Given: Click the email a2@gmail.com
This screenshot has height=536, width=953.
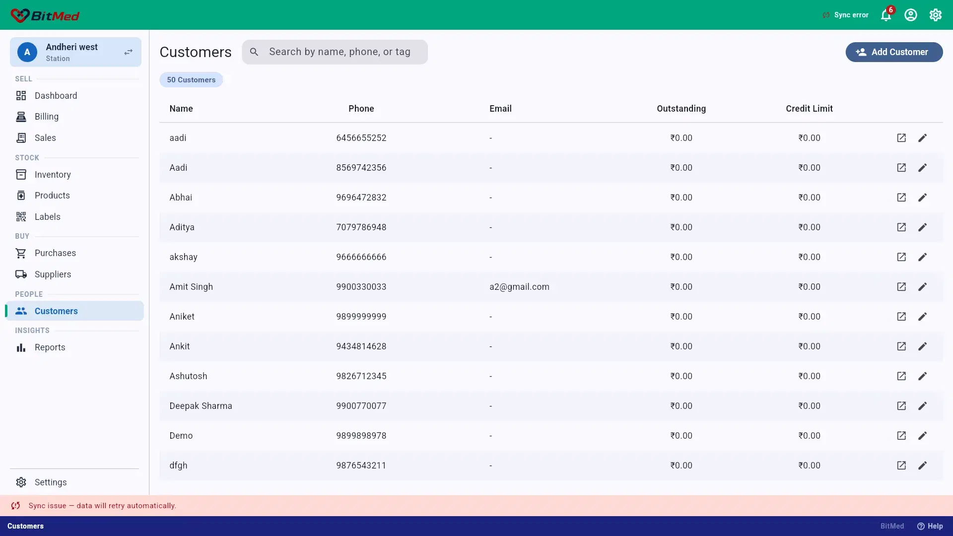Looking at the screenshot, I should pyautogui.click(x=519, y=287).
